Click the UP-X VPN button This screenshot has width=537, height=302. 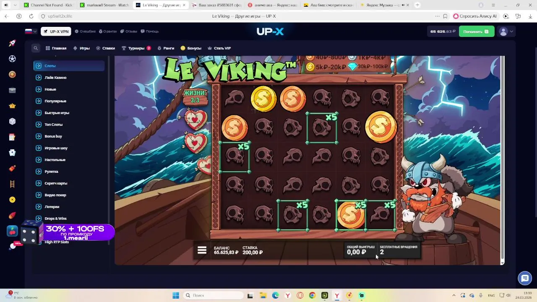[x=56, y=31]
